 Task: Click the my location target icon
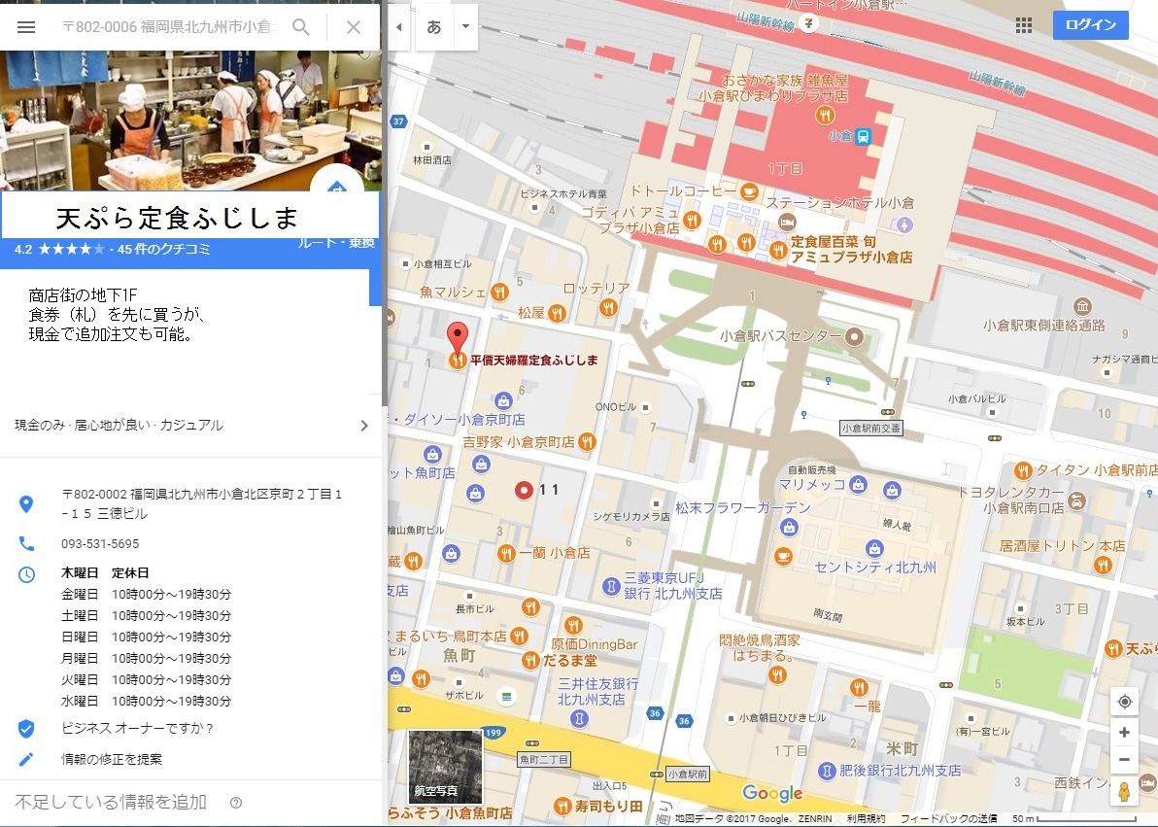[x=1124, y=702]
